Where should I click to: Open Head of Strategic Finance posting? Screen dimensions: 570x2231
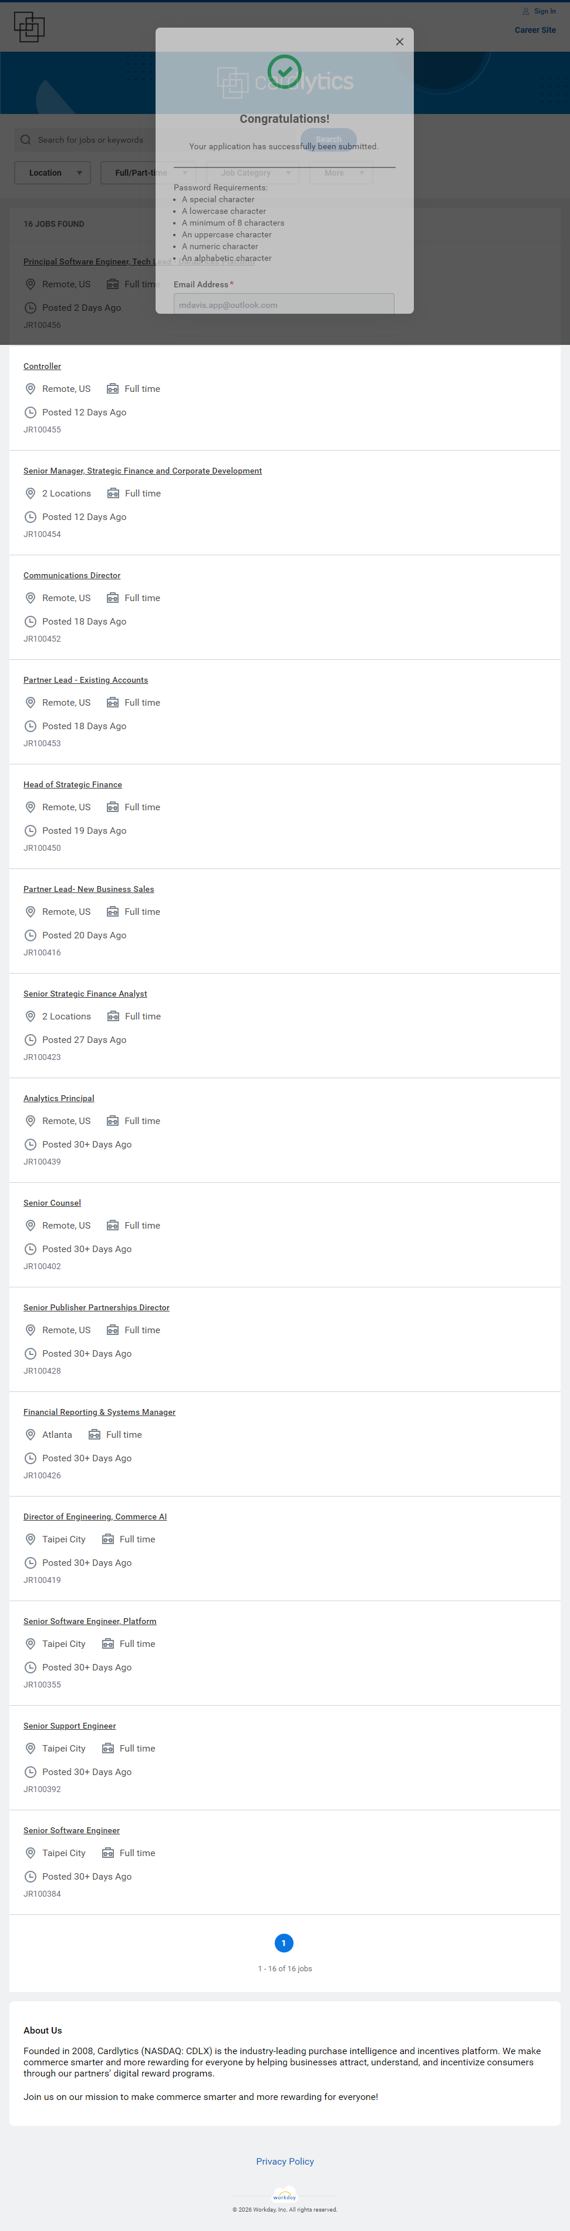pyautogui.click(x=73, y=784)
